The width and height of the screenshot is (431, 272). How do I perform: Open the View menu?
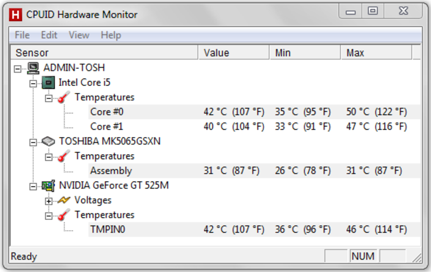[x=79, y=35]
